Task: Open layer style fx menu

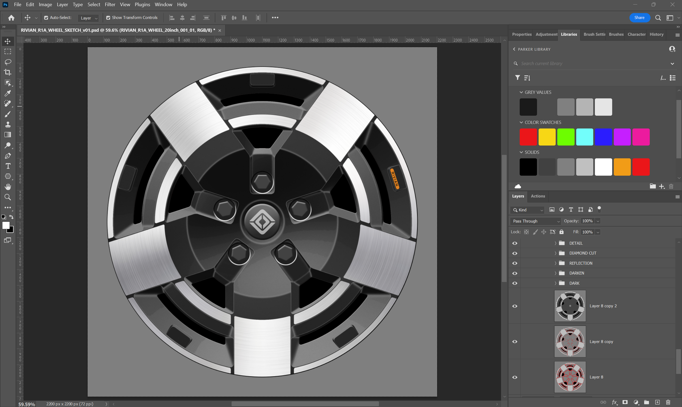Action: [x=615, y=402]
